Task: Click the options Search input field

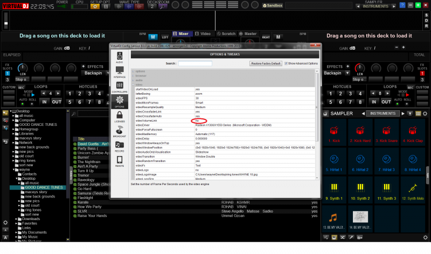Action: point(195,63)
